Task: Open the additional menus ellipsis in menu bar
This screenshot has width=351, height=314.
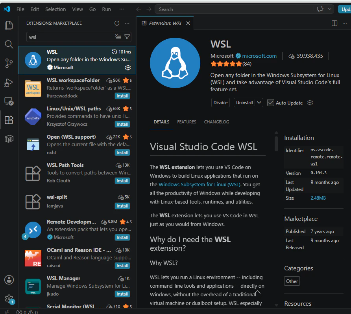Action: point(122,9)
